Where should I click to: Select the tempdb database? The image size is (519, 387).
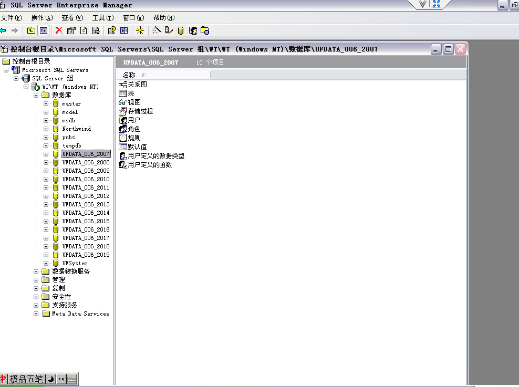click(x=72, y=146)
